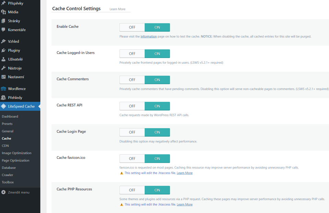Click Learn More beside Cache Control Settings
329x213 pixels.
click(117, 9)
